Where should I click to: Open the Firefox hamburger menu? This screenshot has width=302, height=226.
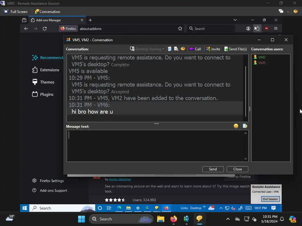pos(276,29)
